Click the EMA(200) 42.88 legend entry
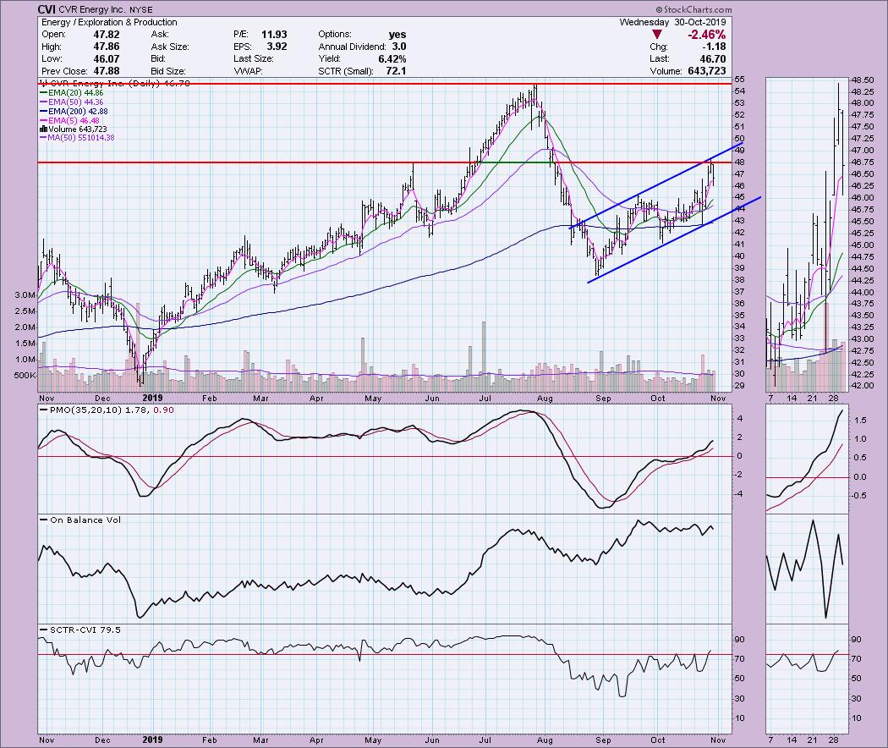The width and height of the screenshot is (888, 748). pyautogui.click(x=74, y=112)
